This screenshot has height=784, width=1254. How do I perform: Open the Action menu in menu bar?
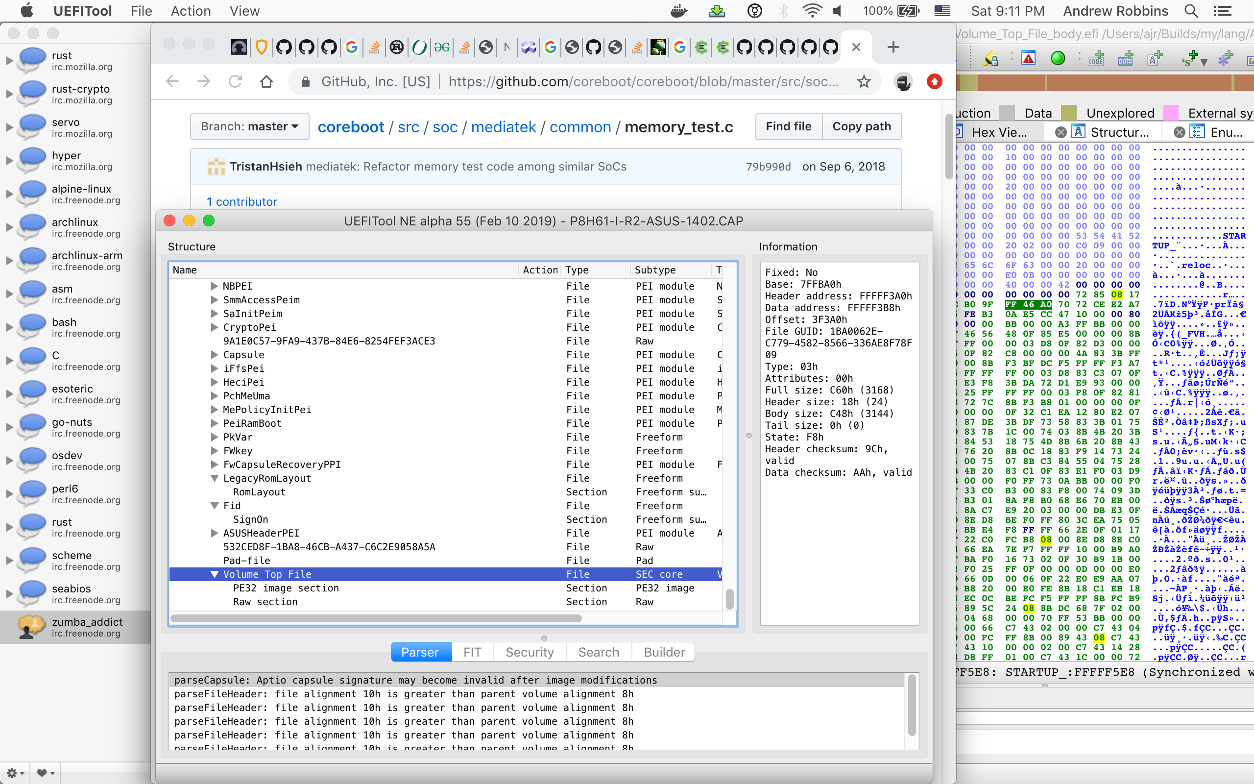coord(191,11)
